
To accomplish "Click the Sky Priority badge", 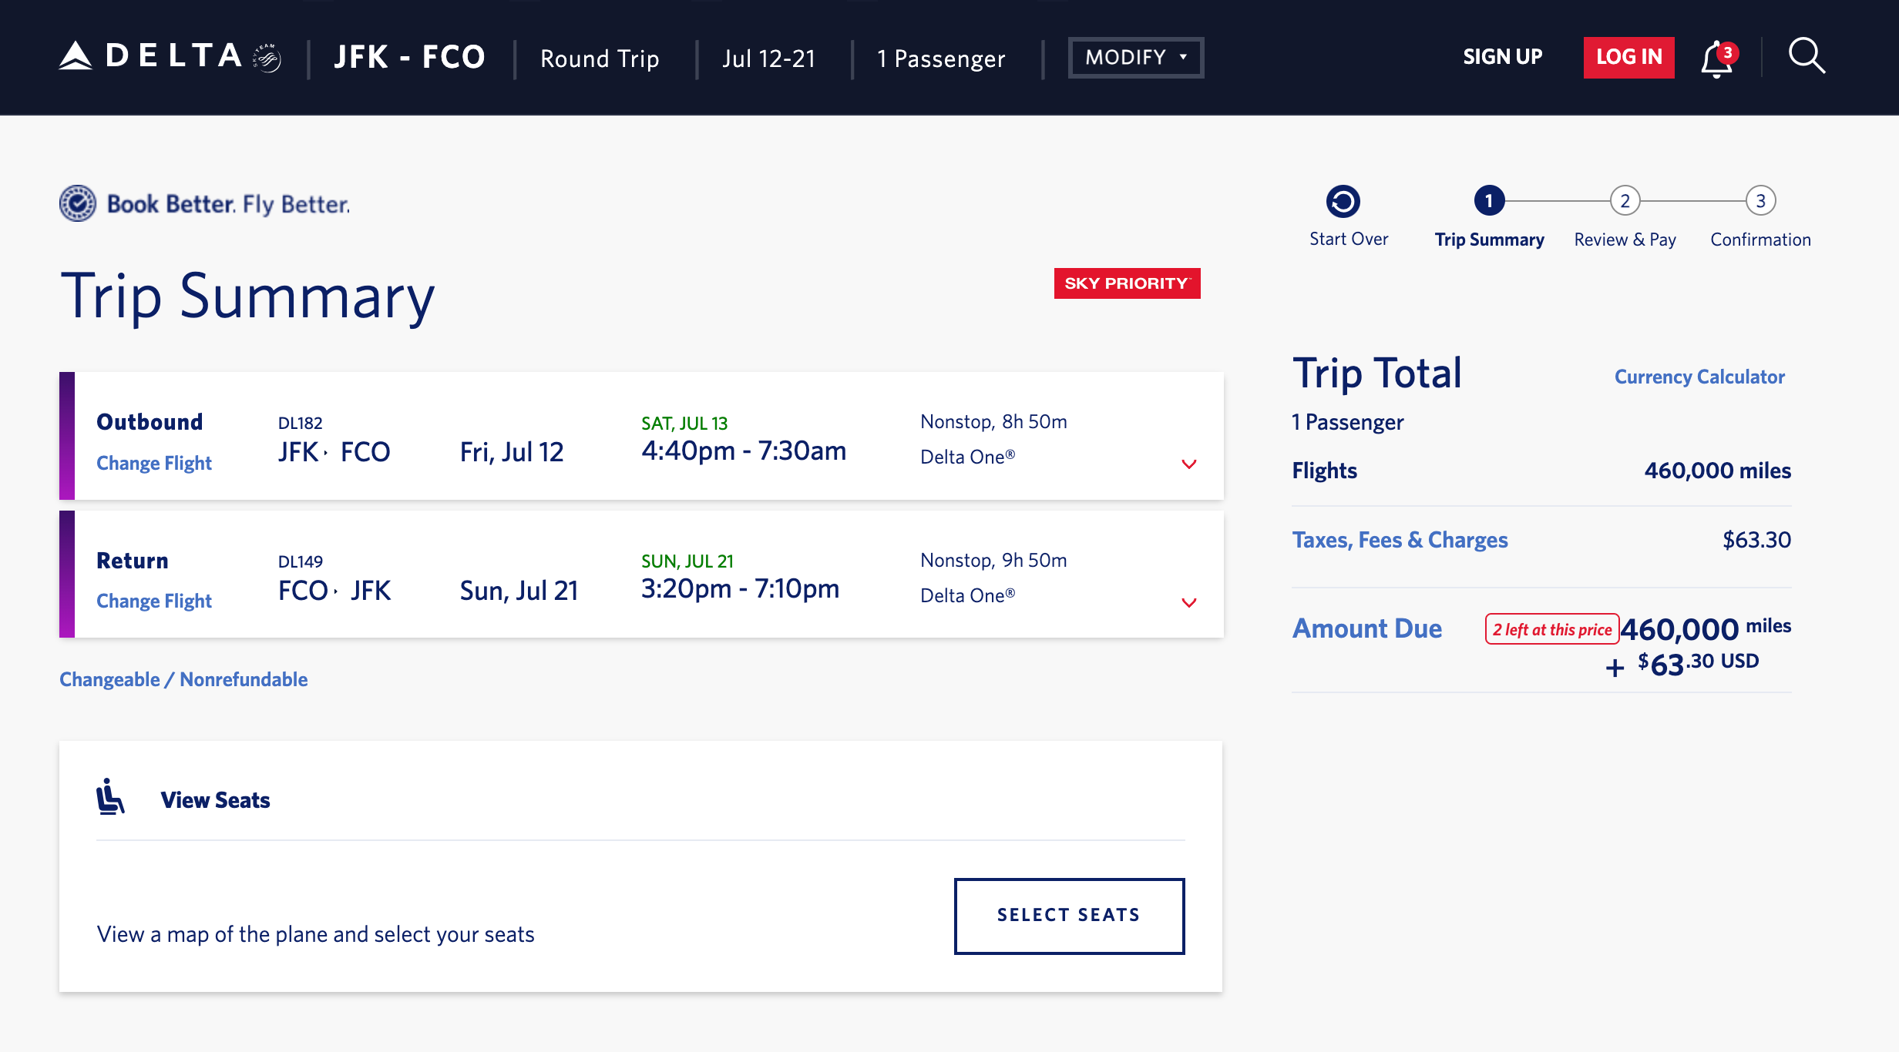I will pos(1126,283).
